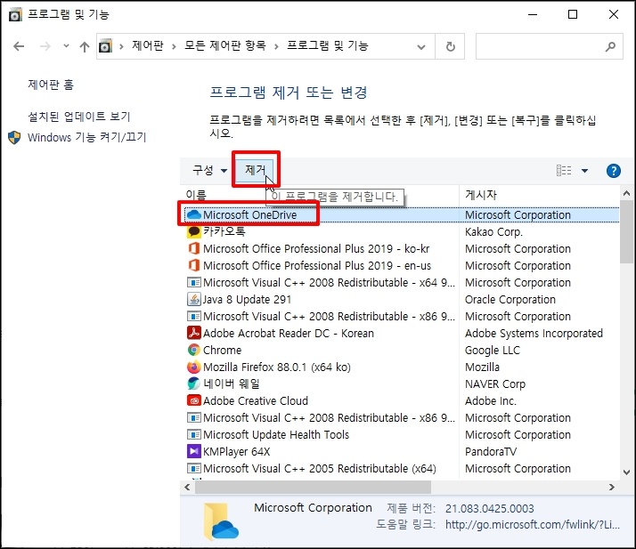636x549 pixels.
Task: Select Adobe Acrobat Reader DC icon
Action: (x=194, y=333)
